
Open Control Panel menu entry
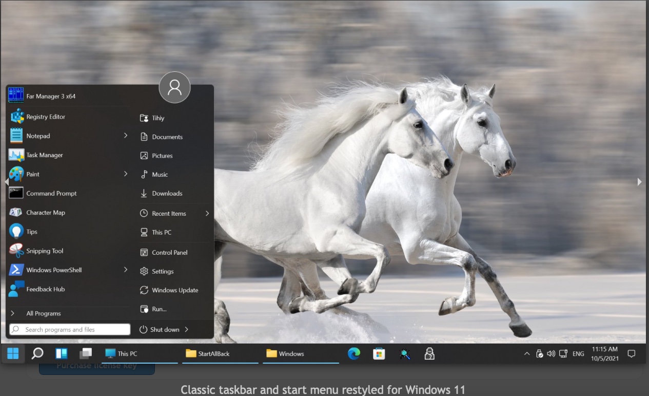point(169,253)
